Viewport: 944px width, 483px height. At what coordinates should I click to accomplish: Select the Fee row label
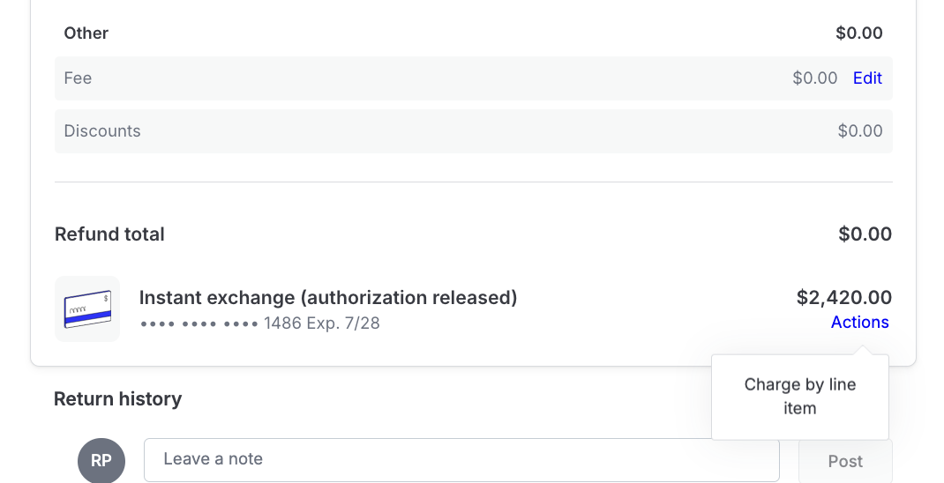click(79, 78)
